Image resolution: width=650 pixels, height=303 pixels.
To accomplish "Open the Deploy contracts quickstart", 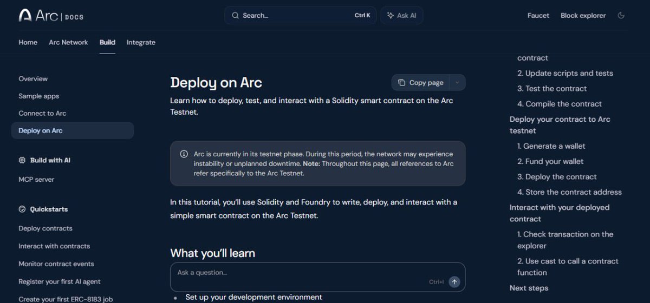I will click(x=45, y=228).
